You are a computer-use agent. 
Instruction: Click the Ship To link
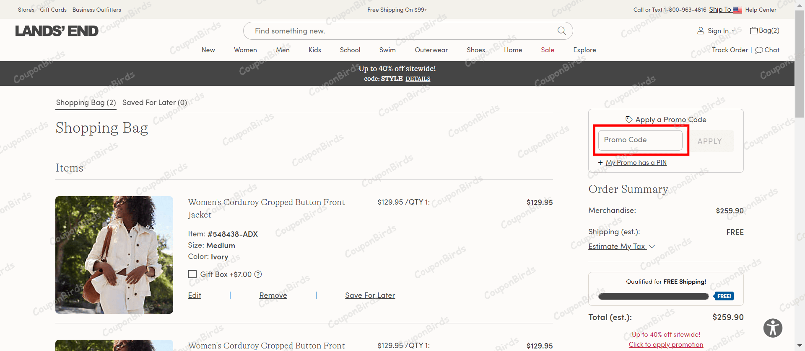click(720, 10)
